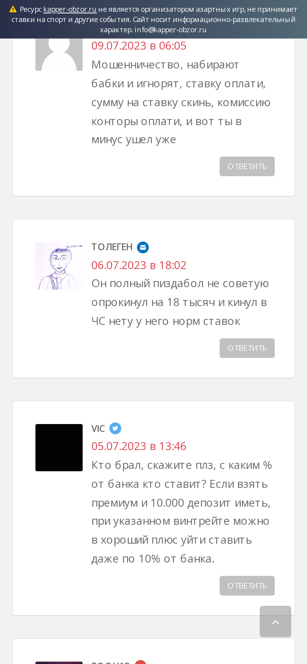Reply to VIC's comment using ОТВЕТИТЬ
Viewport: 307px width, 664px height.
[x=247, y=586]
